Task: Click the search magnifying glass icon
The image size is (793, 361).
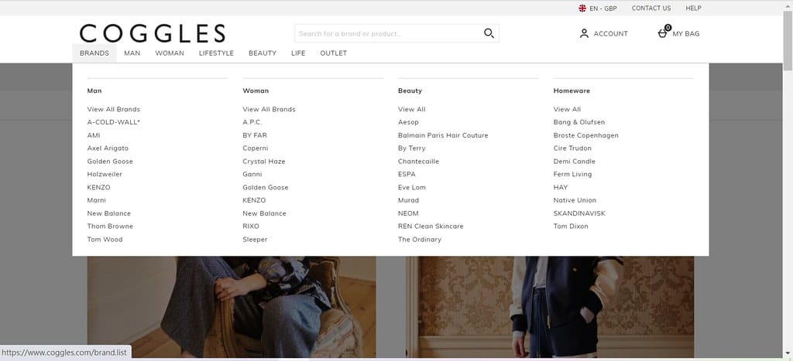Action: pos(489,33)
